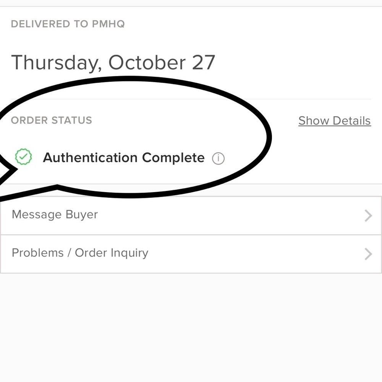The image size is (382, 382).
Task: Click the Thursday, October 27 date
Action: 113,63
